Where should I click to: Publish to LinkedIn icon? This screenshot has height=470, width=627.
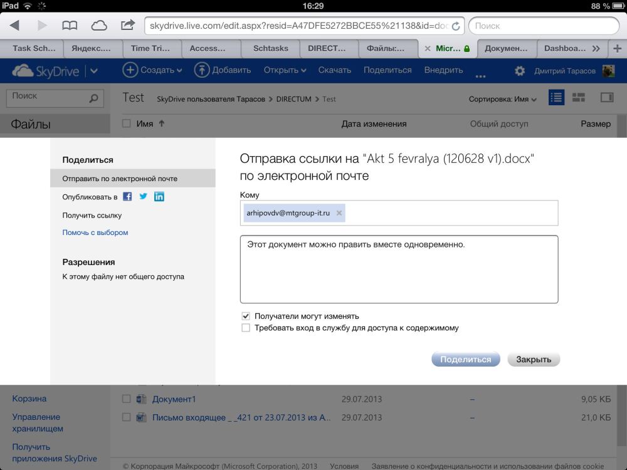[159, 197]
